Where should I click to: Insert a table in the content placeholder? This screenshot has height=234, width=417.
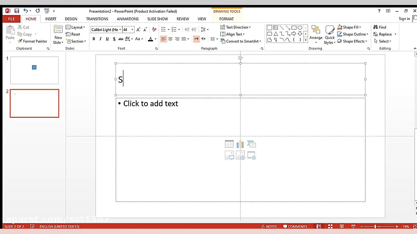coord(229,144)
